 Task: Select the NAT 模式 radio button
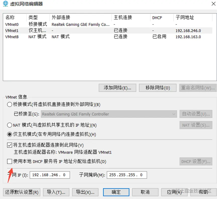point(10,125)
